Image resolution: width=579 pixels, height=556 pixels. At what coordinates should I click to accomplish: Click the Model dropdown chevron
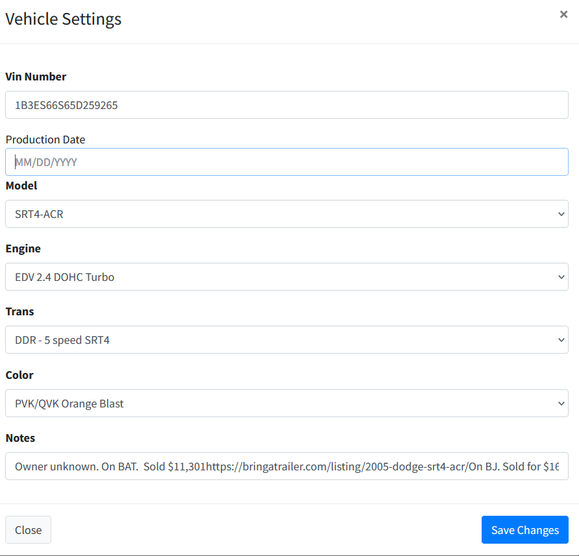coord(561,213)
